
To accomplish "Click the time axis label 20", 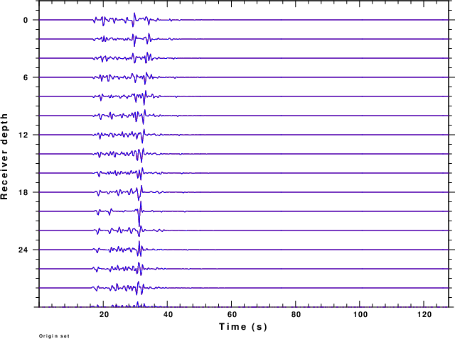I will coord(104,315).
